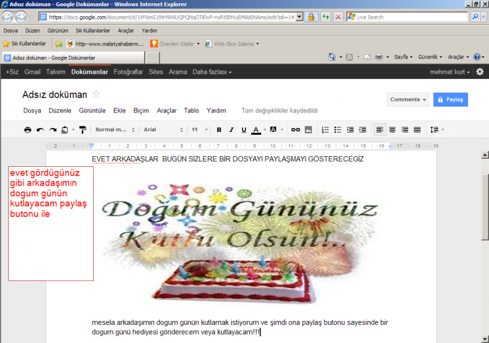Click the birthday cake image in document
This screenshot has width=489, height=343.
(x=240, y=243)
